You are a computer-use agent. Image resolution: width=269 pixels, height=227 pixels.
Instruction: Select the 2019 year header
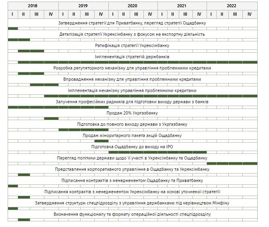click(83, 6)
